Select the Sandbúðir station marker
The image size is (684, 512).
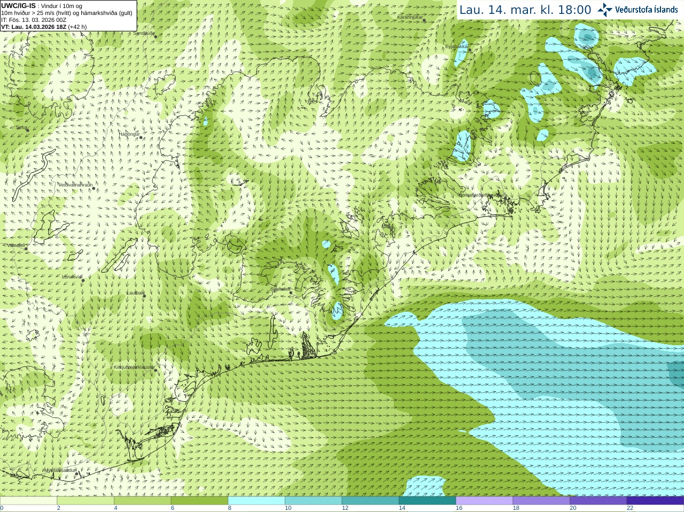(156, 36)
